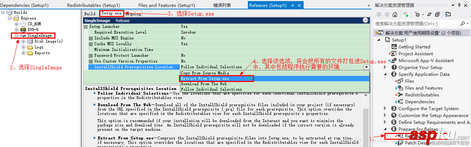Expand the CD_ROM node

click(x=17, y=24)
